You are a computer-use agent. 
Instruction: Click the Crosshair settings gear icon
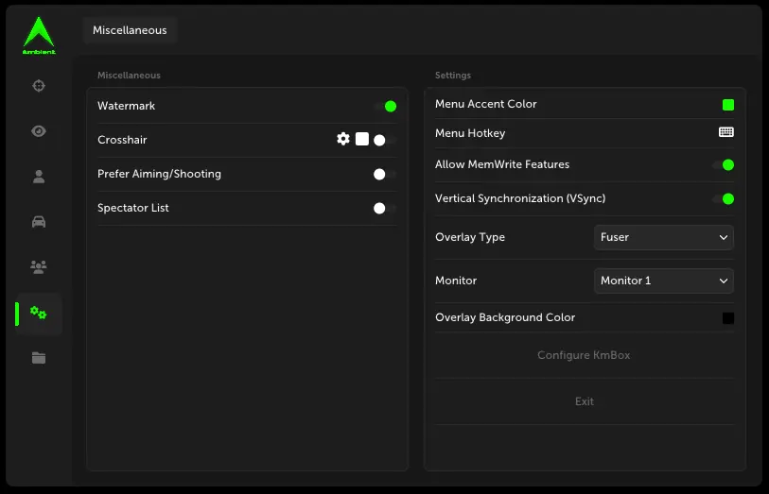click(343, 139)
